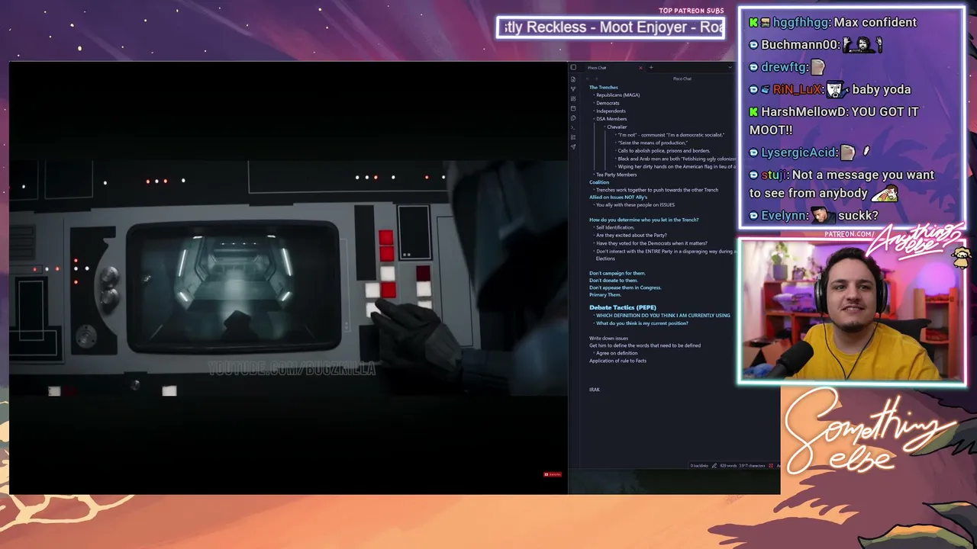Click the red icon in status bar

(x=771, y=465)
